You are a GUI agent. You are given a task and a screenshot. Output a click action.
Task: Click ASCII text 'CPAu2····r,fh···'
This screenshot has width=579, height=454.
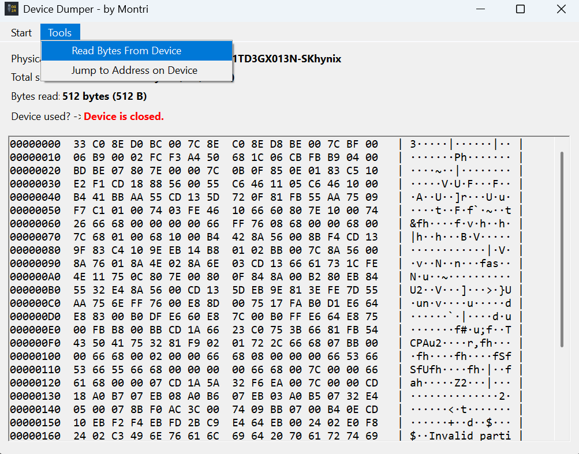coord(461,343)
